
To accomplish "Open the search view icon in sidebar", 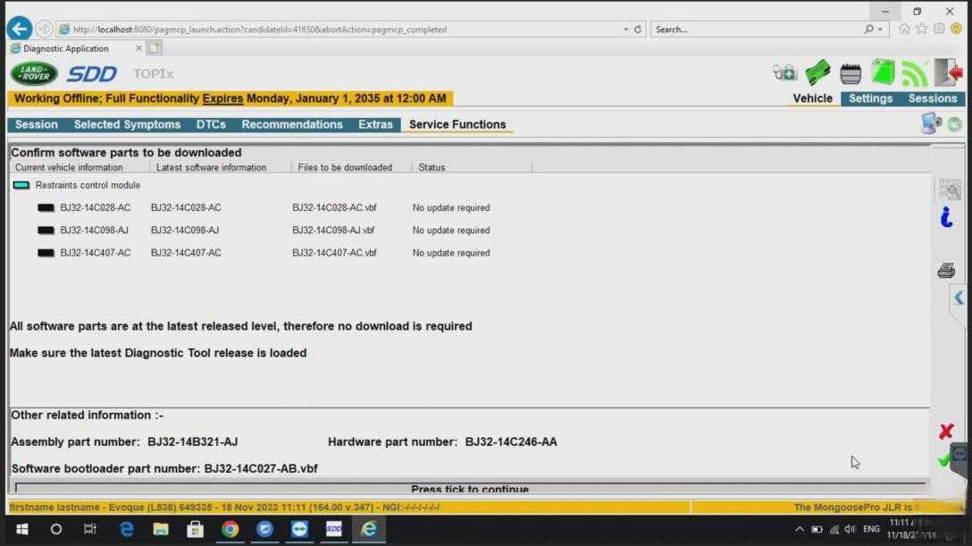I will click(x=949, y=189).
